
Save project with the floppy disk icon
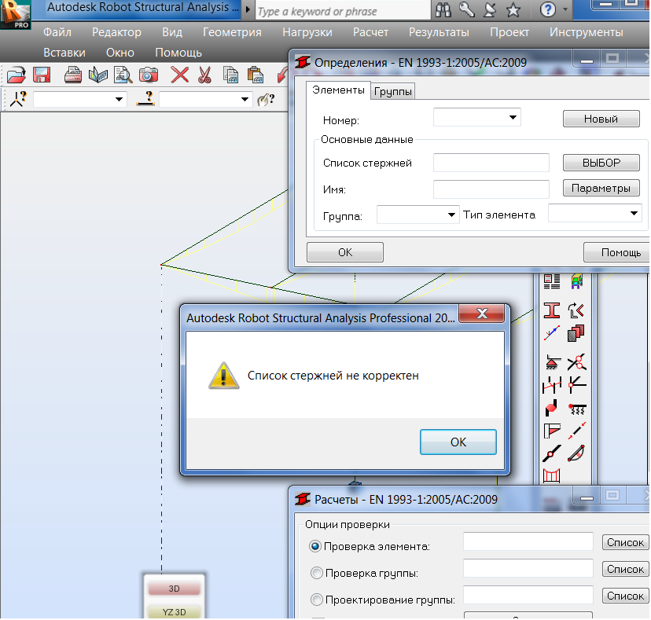point(42,75)
